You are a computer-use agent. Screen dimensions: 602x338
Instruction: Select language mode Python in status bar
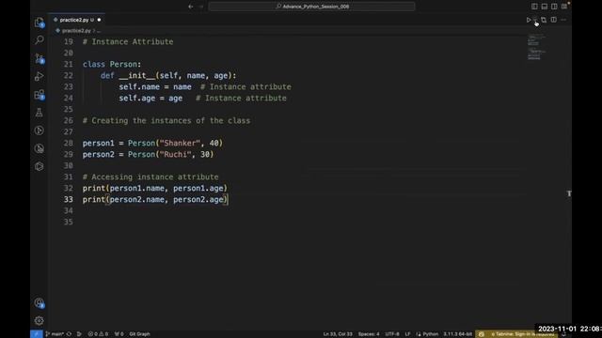430,334
